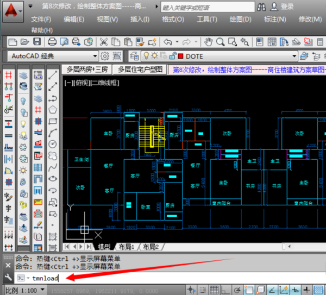Viewport: 326px width, 295px height.
Task: Select the Pan hand tool
Action: coord(208,42)
